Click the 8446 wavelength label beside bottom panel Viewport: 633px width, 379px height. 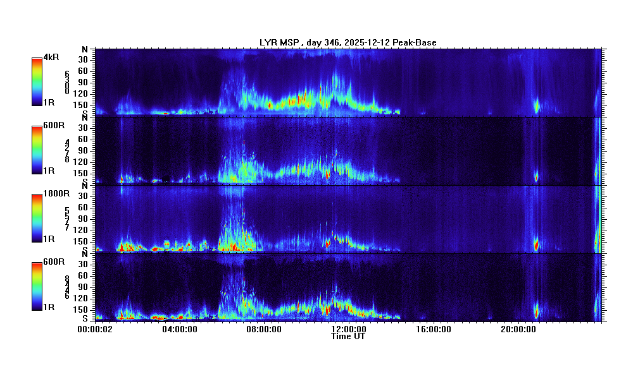[x=67, y=287]
